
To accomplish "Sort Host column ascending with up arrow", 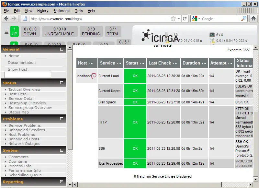I will pyautogui.click(x=89, y=64).
